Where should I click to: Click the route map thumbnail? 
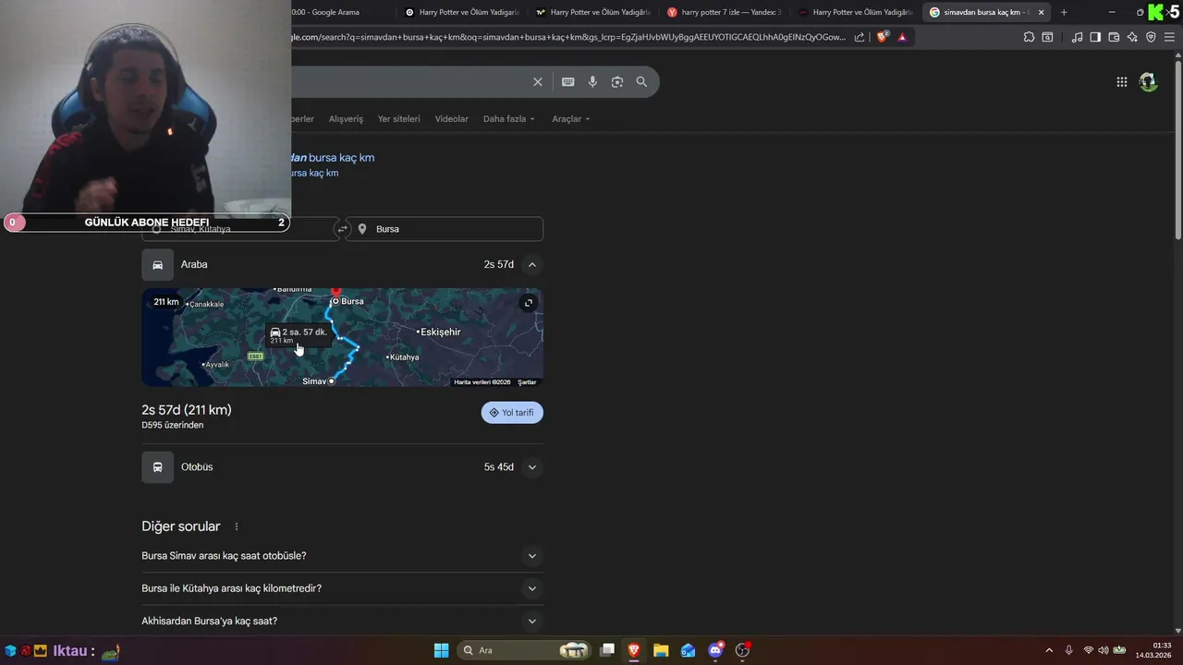[342, 337]
